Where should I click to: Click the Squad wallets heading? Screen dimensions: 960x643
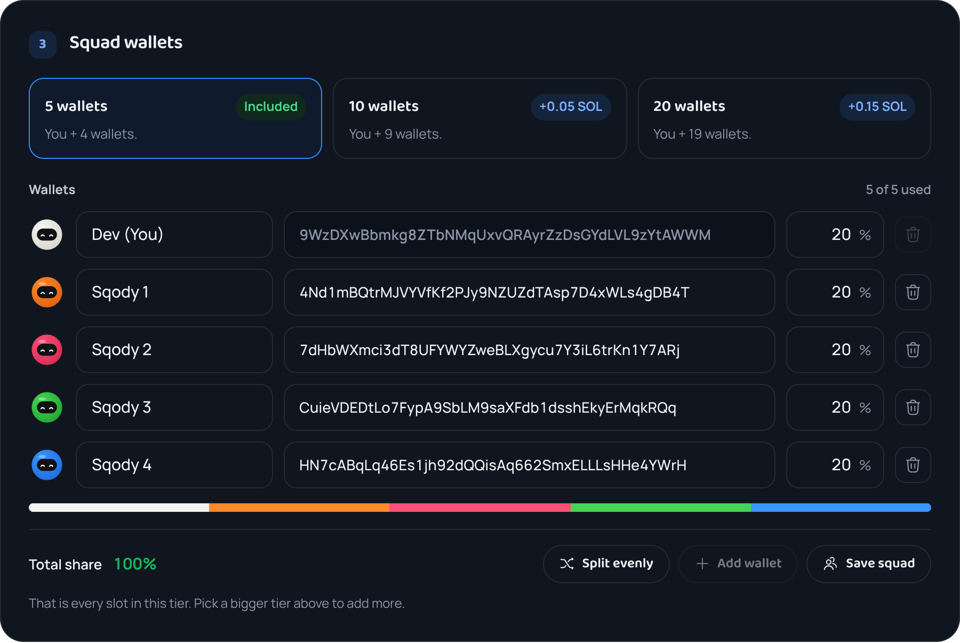coord(126,43)
